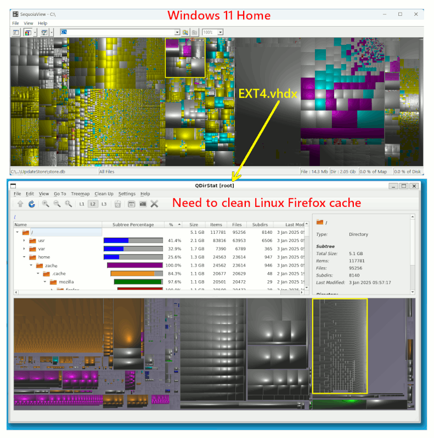This screenshot has width=434, height=438.
Task: Select the .cache folder icon in tree
Action: [x=46, y=274]
